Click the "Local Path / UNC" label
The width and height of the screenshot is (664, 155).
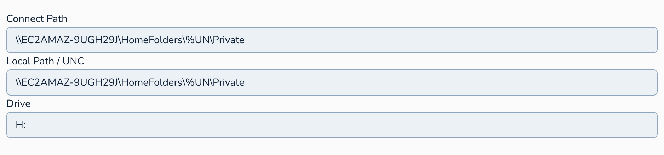click(x=45, y=61)
